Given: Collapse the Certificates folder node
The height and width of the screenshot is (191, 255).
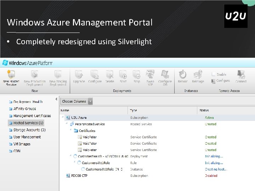Looking at the screenshot, I should click(70, 129).
